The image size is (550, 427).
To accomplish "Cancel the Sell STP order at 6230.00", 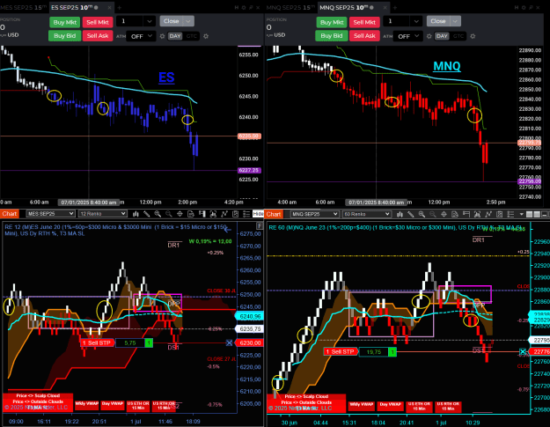I will click(x=229, y=342).
